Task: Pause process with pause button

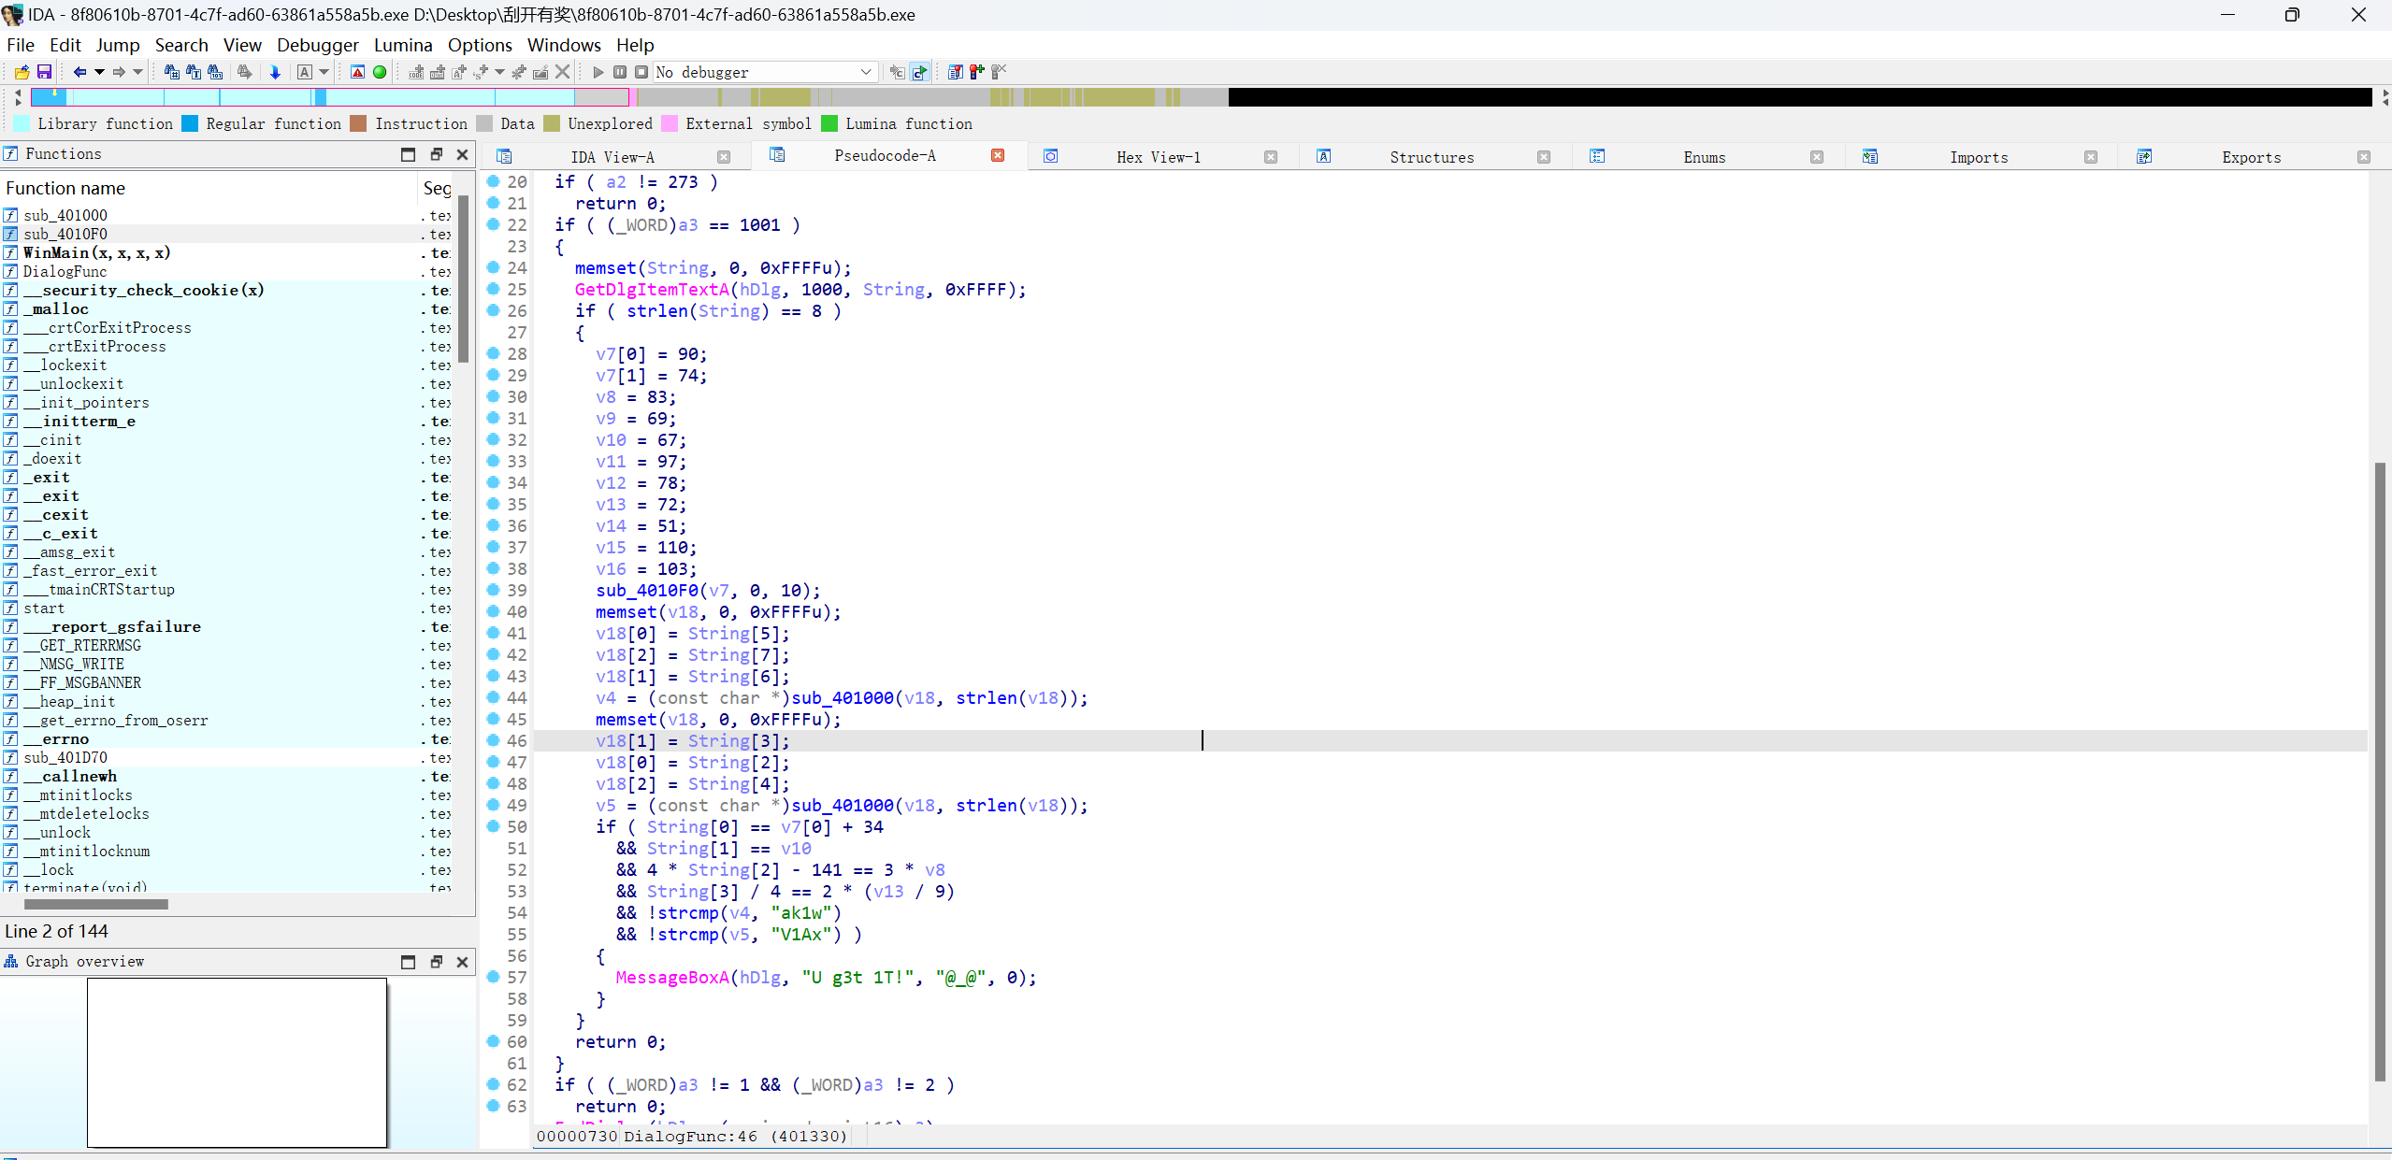Action: [x=620, y=72]
